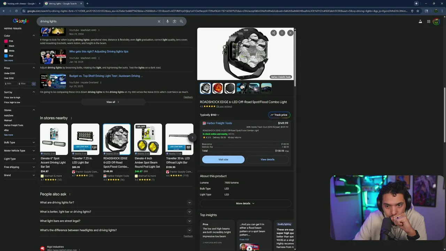
Task: Open options for Adjusting Driving lights video
Action: (x=99, y=58)
